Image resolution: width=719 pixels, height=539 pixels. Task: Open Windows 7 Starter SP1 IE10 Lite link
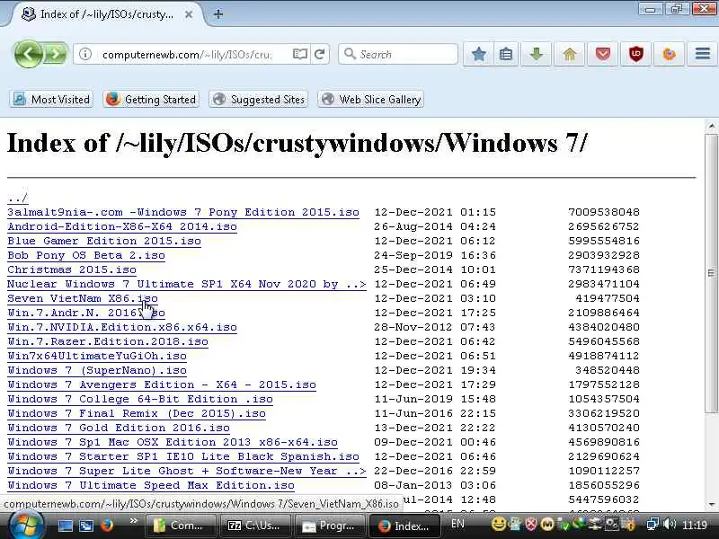[x=183, y=456]
